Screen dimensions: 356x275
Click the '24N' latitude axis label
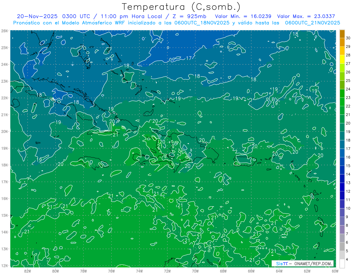pos(4,64)
